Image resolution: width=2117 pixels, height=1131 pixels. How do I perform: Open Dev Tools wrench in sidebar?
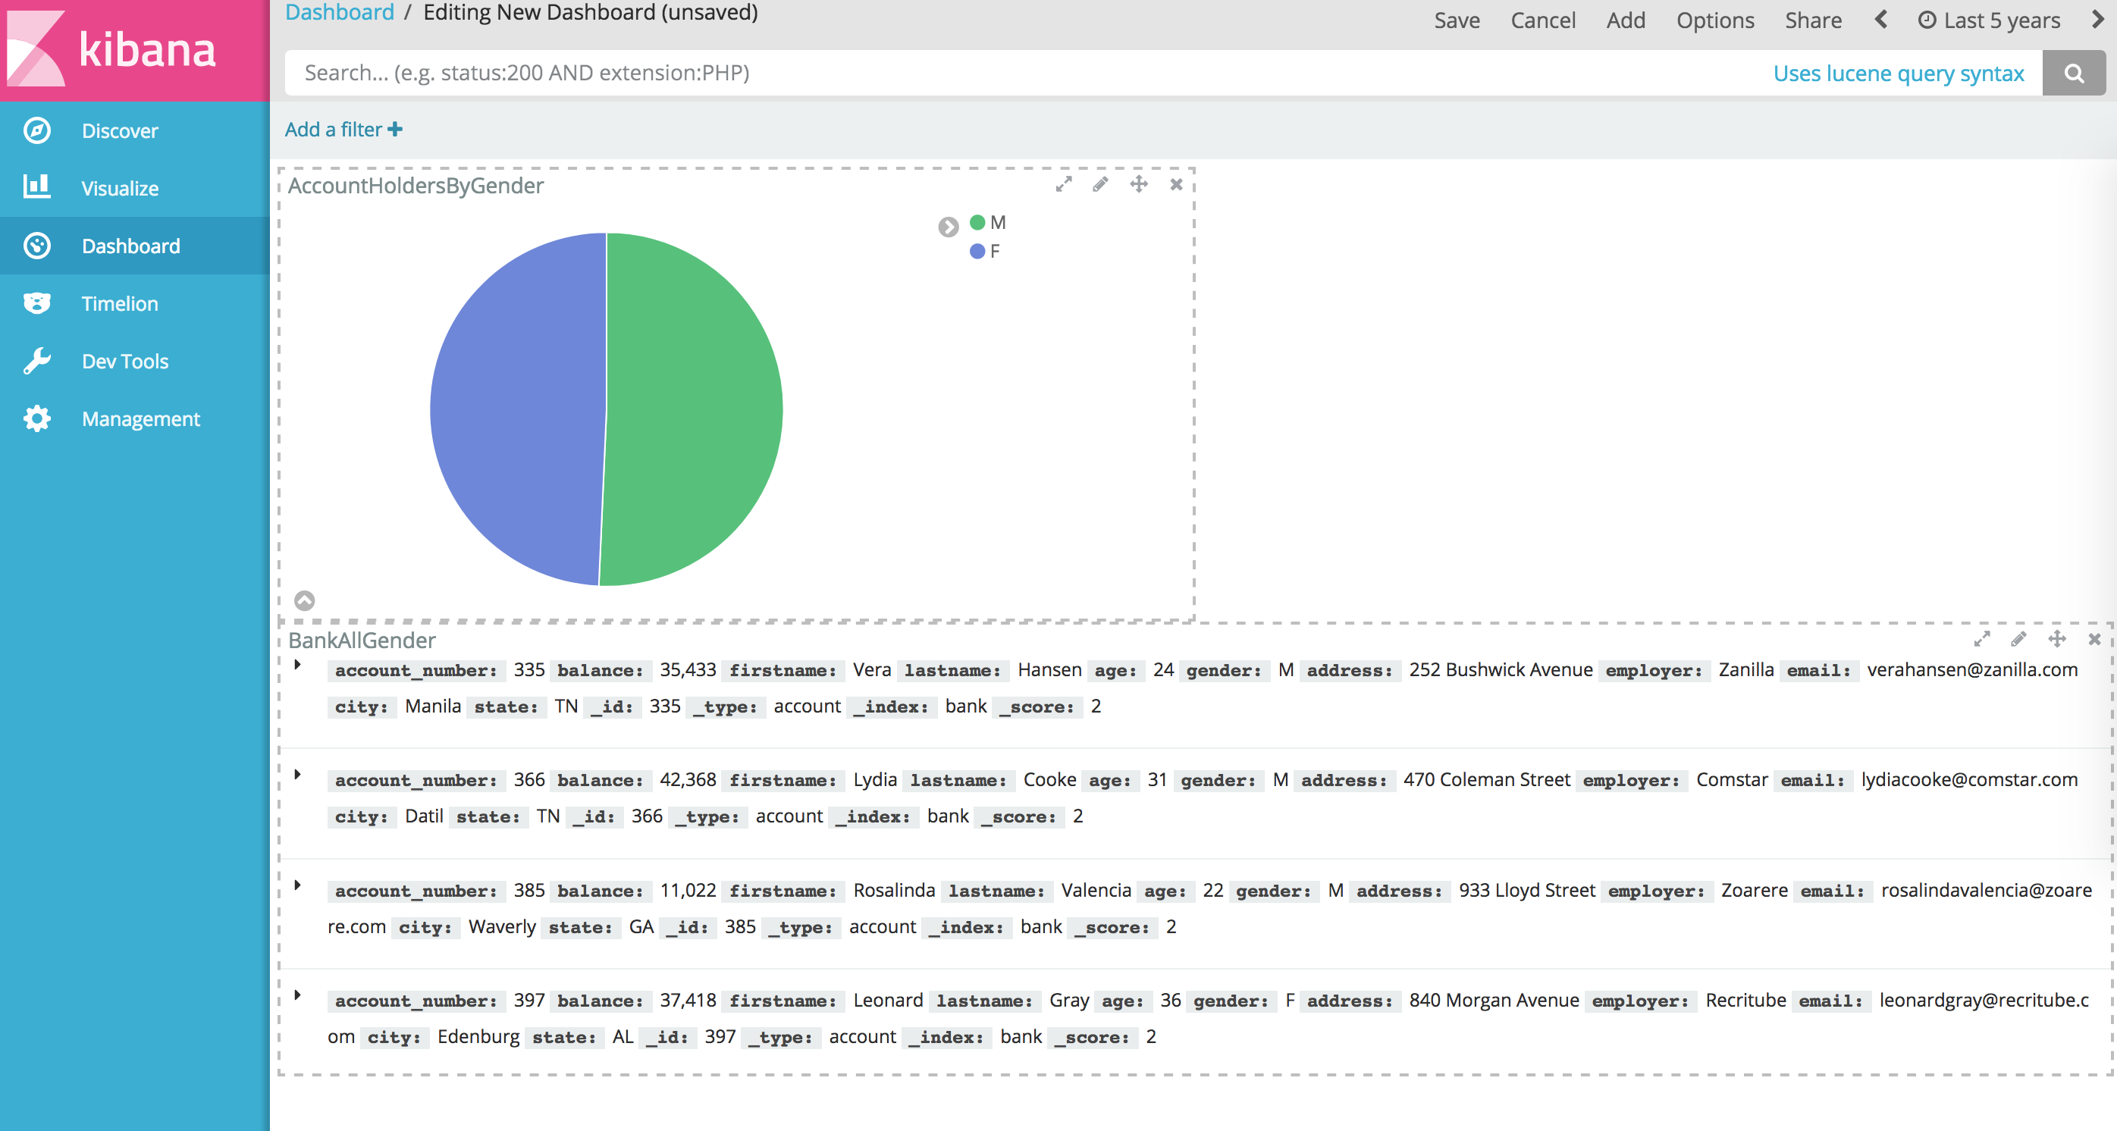pos(125,362)
